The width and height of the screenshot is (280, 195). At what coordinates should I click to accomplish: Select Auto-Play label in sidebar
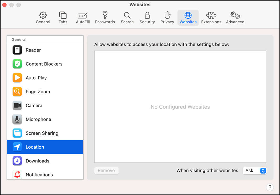point(36,78)
